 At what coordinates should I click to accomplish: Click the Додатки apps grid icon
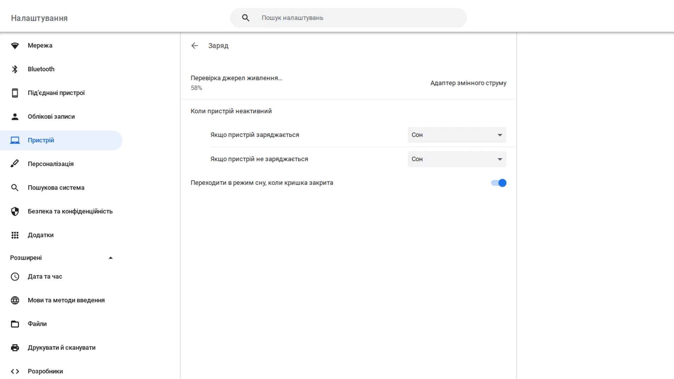coord(15,235)
